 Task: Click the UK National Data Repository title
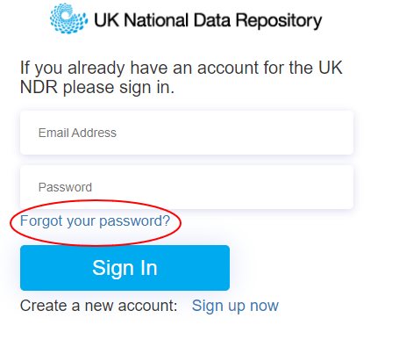pyautogui.click(x=208, y=20)
